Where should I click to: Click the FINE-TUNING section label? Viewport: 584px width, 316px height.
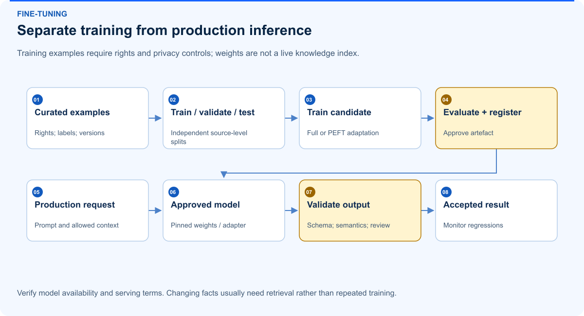pos(42,14)
